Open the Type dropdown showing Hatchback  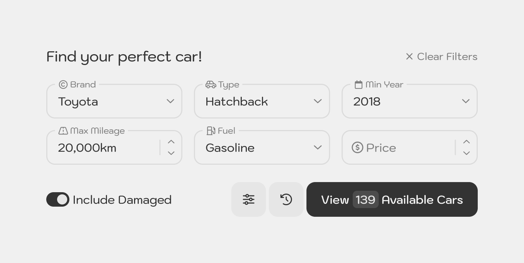262,101
